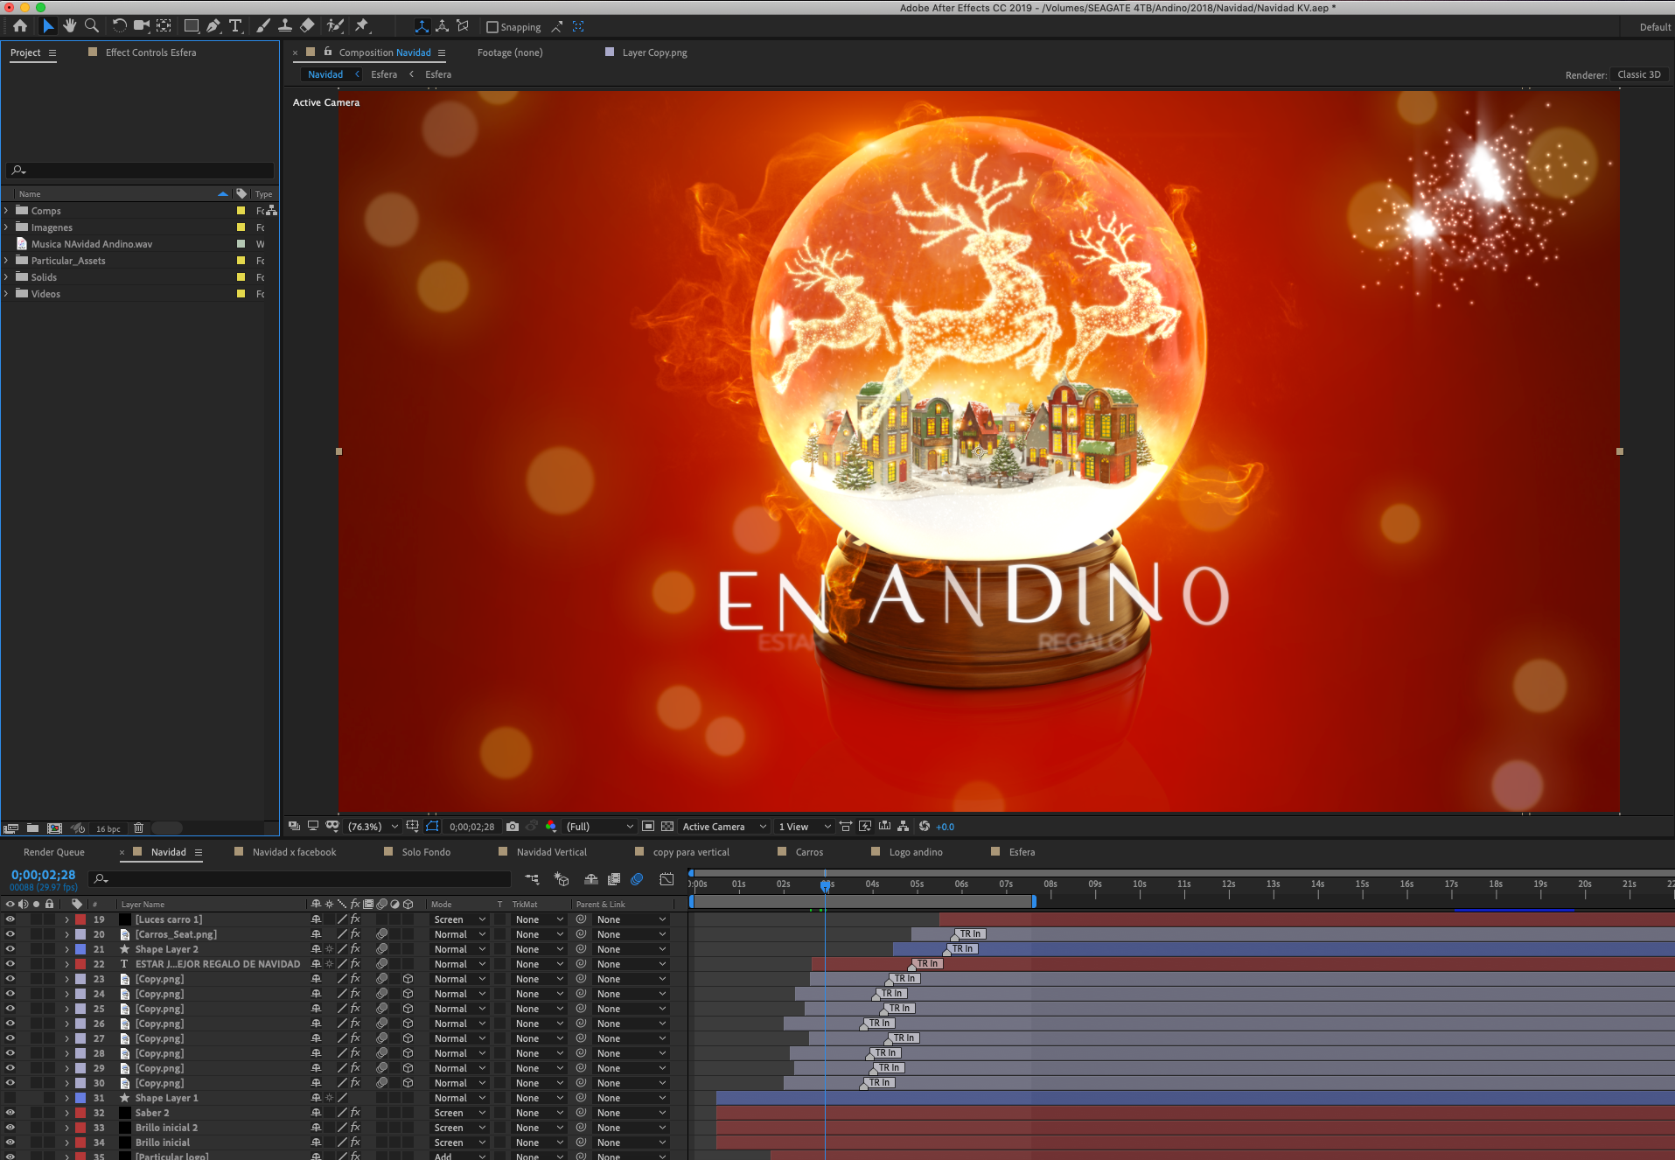Click the Navidad breadcrumb in composition viewer
The width and height of the screenshot is (1675, 1160).
click(325, 74)
